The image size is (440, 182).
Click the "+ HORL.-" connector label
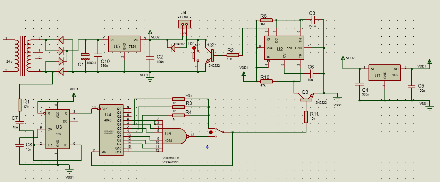(x=184, y=17)
